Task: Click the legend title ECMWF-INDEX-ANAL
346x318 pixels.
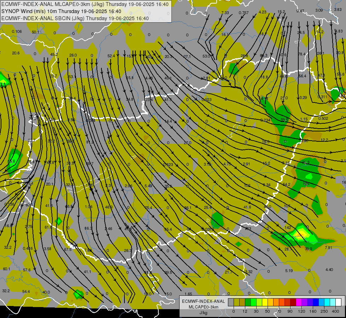Action: coord(203,301)
